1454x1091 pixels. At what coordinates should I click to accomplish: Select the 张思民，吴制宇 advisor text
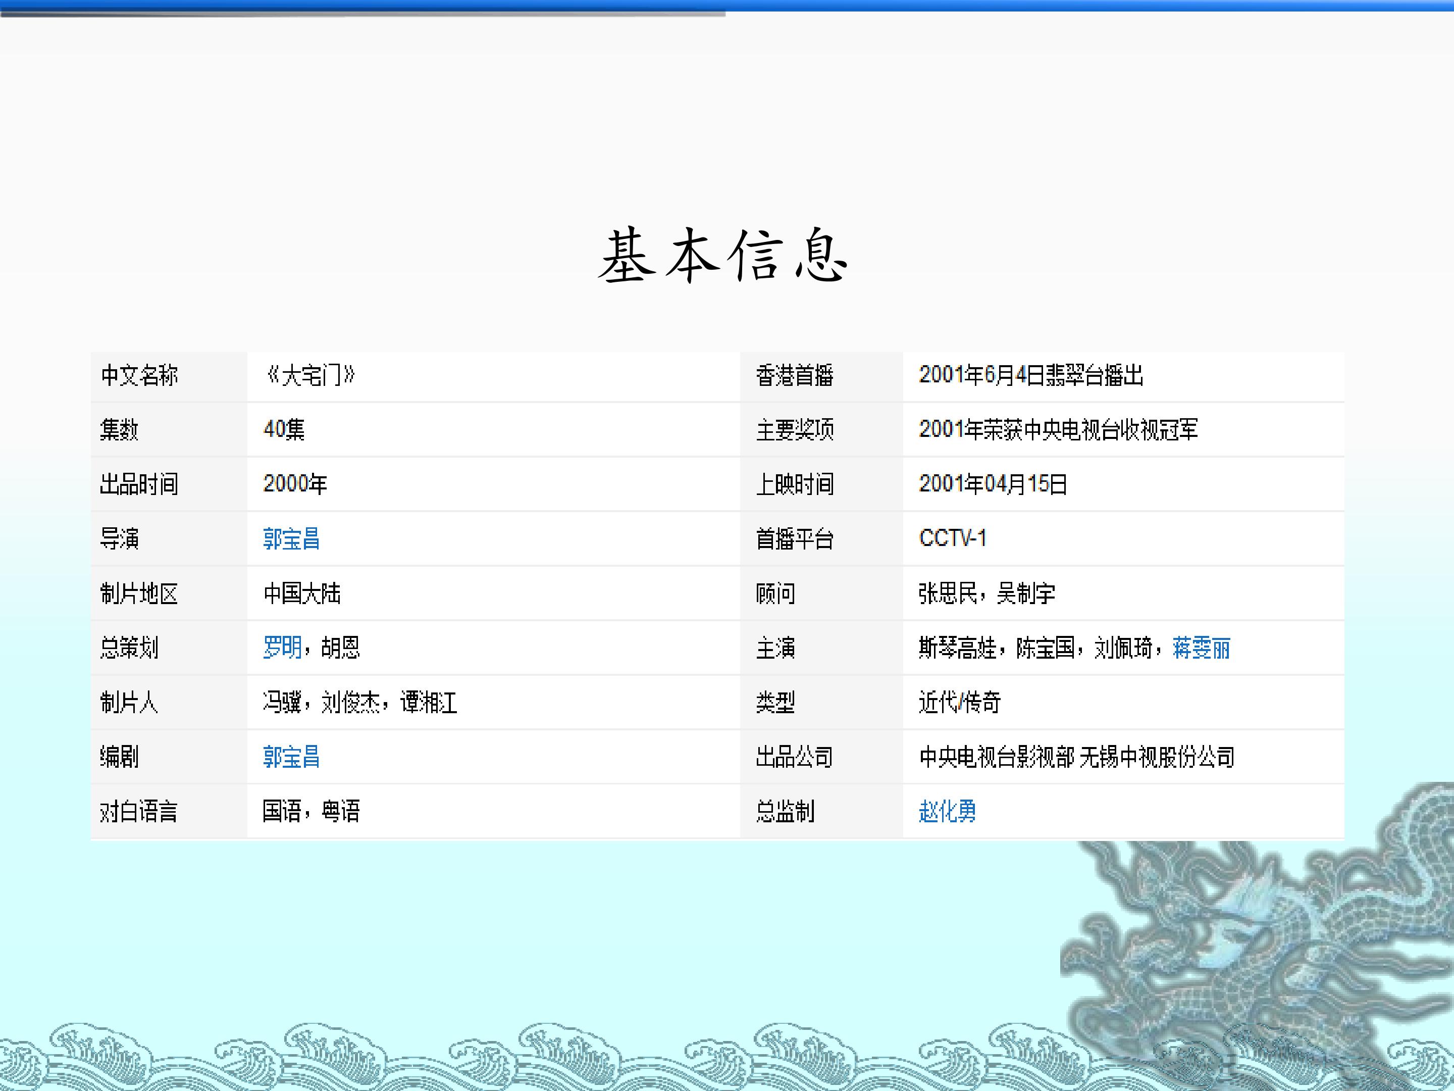(986, 593)
